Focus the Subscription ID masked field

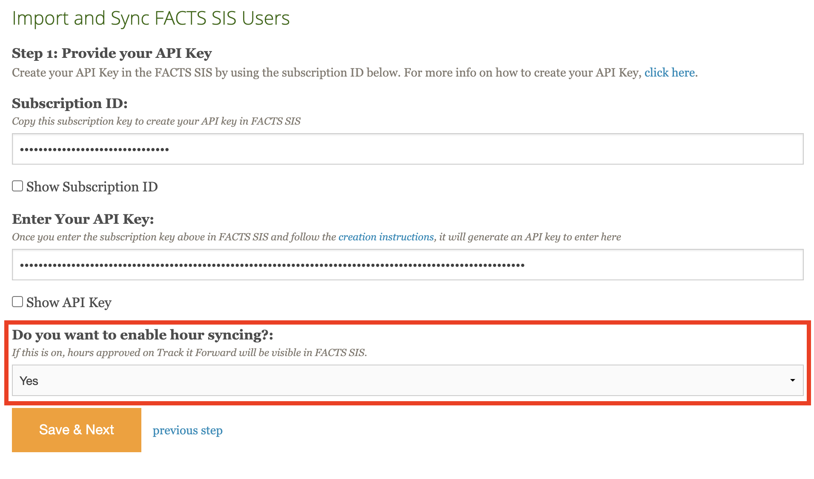(x=407, y=149)
